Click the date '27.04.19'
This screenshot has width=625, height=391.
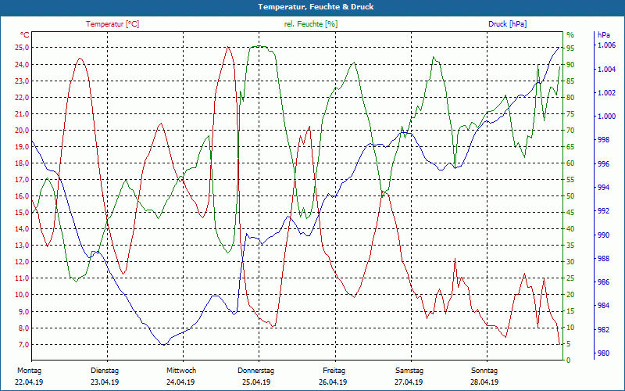(409, 382)
